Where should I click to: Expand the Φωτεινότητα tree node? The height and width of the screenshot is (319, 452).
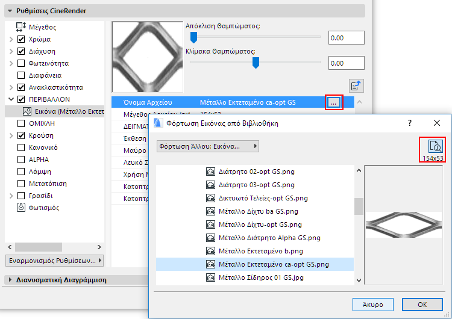click(11, 63)
